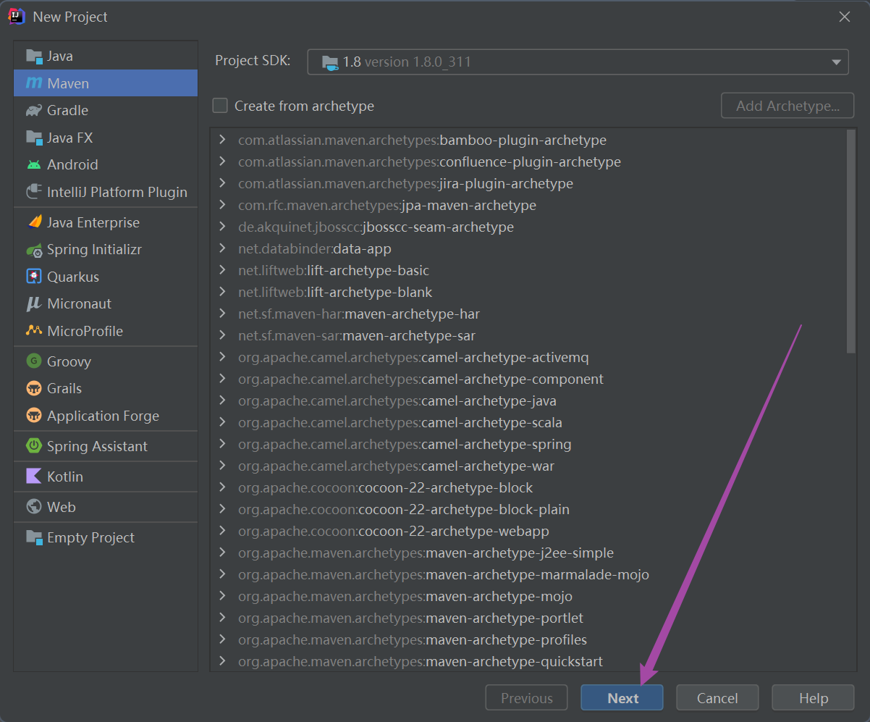The height and width of the screenshot is (722, 870).
Task: Click the Add Archetype... button
Action: (787, 106)
